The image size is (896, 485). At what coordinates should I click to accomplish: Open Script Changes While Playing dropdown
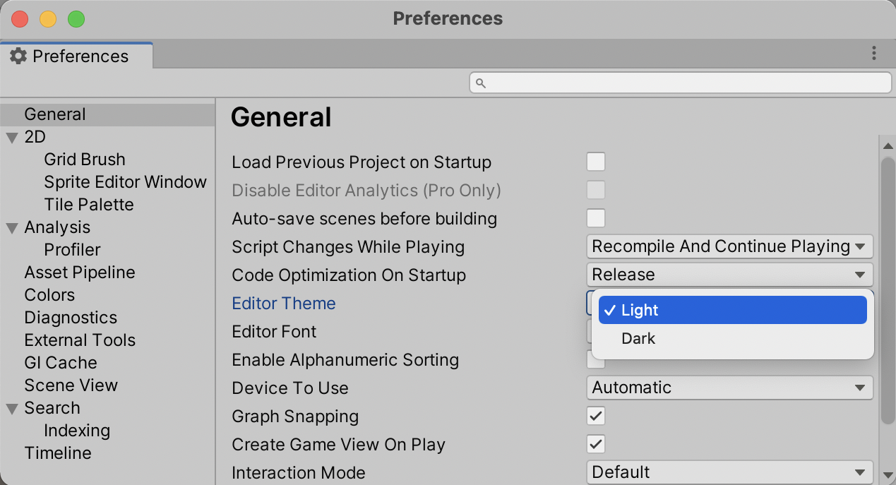tap(729, 246)
